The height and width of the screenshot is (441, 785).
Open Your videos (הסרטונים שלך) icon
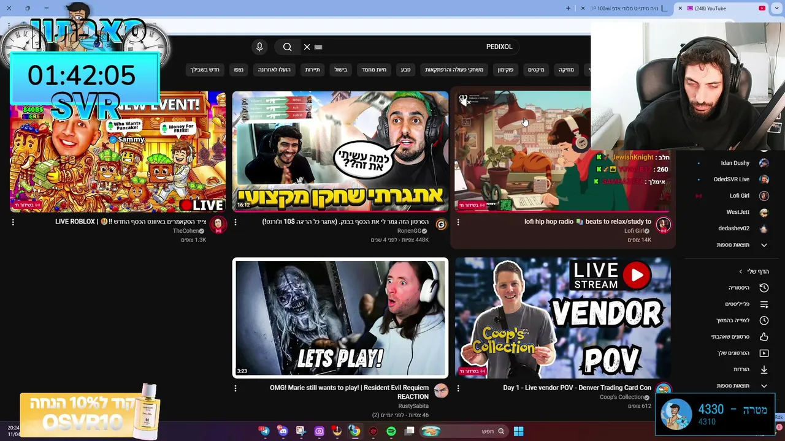764,353
